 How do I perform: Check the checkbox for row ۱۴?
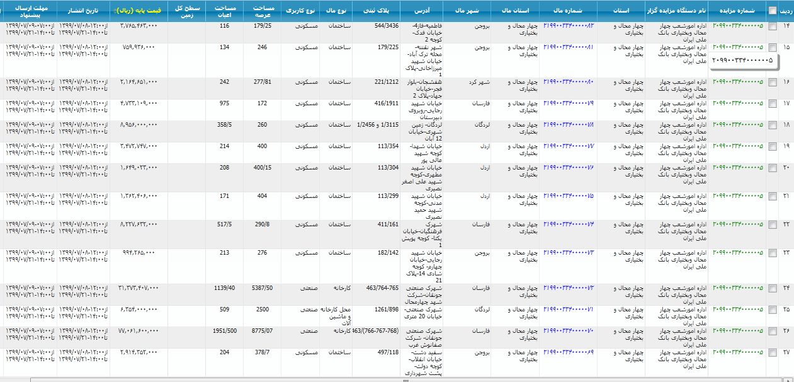(773, 26)
